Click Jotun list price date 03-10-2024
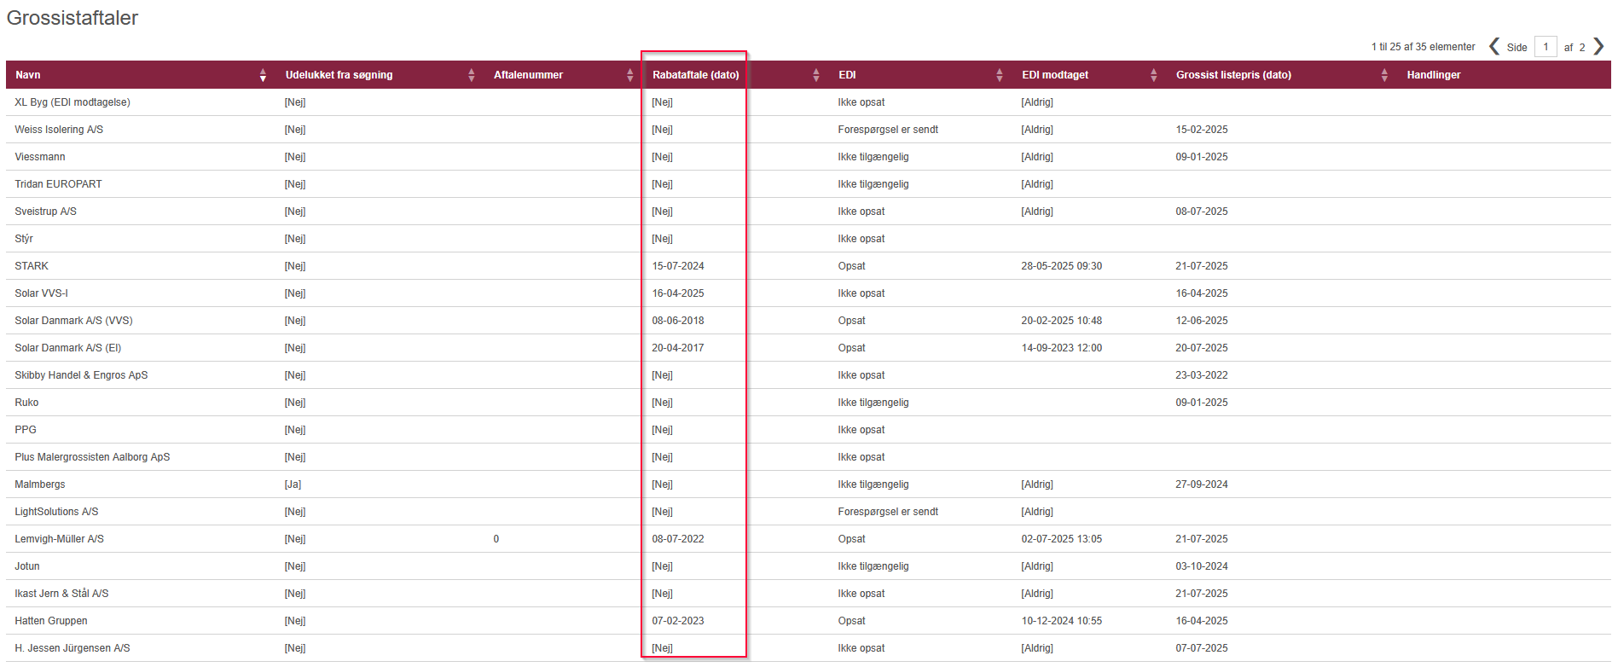The height and width of the screenshot is (667, 1618). click(1202, 566)
